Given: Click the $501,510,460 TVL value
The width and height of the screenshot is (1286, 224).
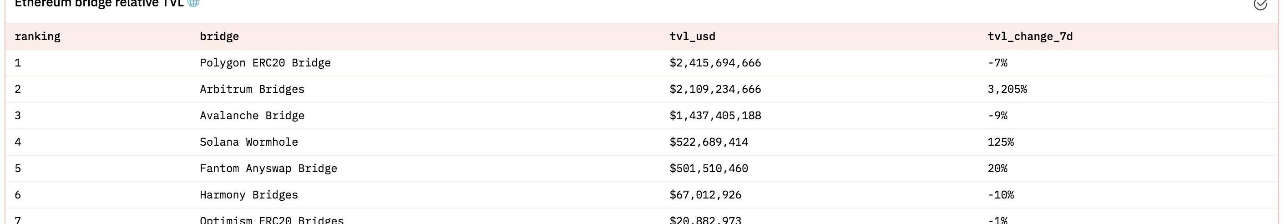Looking at the screenshot, I should pyautogui.click(x=709, y=168).
